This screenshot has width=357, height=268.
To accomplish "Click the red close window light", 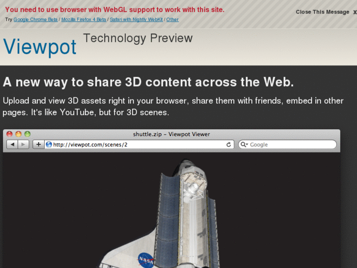I will [x=9, y=134].
